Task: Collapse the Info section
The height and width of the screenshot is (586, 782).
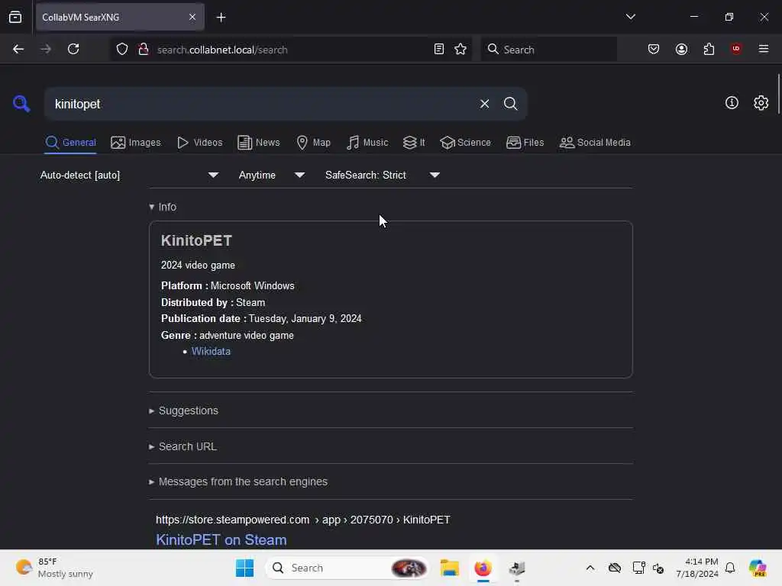Action: click(163, 207)
